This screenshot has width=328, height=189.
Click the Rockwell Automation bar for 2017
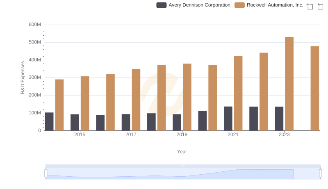tap(136, 100)
